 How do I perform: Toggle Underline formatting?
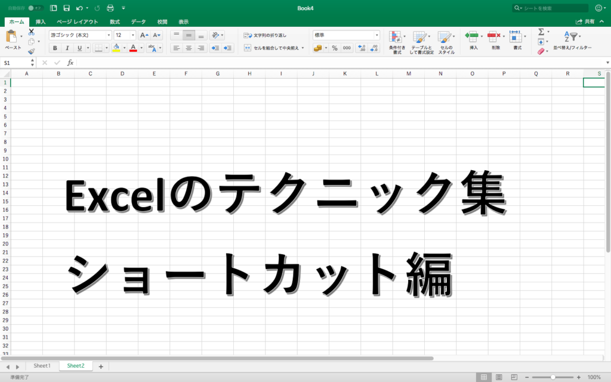pos(79,48)
